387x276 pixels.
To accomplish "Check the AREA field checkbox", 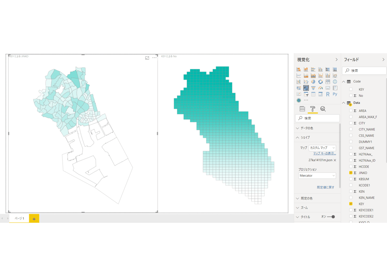I will point(351,111).
